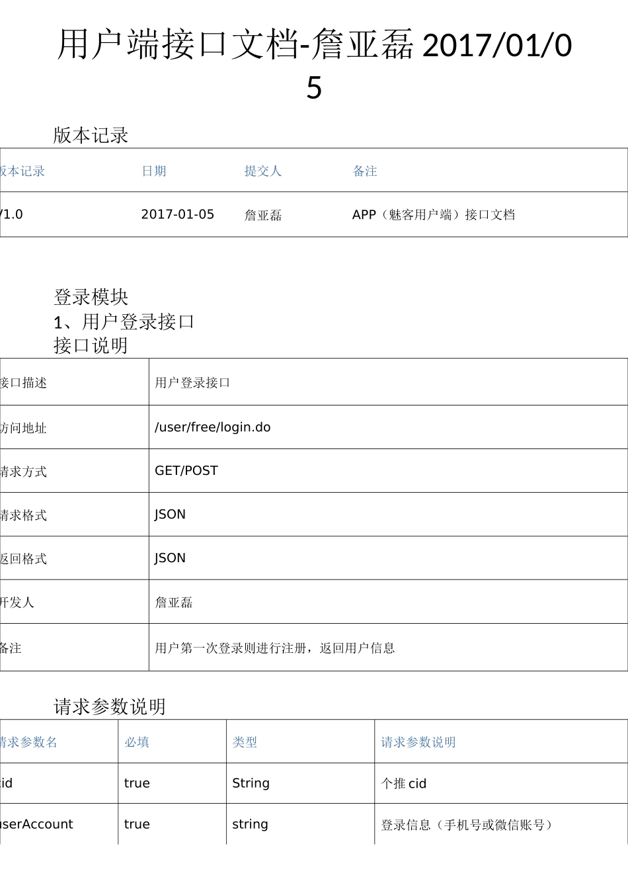
Task: Click the '1、用户登录接口' heading
Action: [x=124, y=322]
